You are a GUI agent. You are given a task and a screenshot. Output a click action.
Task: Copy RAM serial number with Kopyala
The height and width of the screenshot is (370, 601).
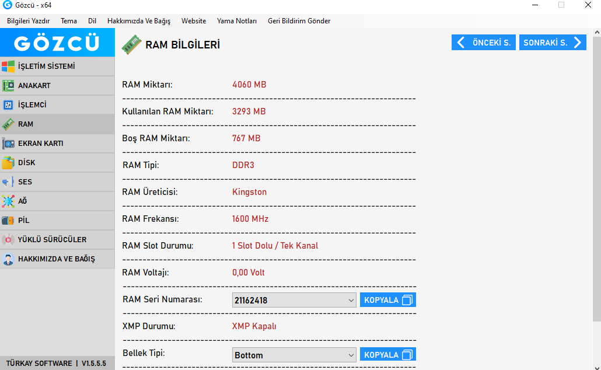[x=387, y=300]
